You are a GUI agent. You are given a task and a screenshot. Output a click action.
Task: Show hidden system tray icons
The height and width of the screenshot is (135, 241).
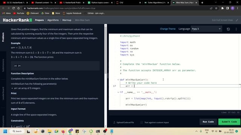pyautogui.click(x=196, y=131)
